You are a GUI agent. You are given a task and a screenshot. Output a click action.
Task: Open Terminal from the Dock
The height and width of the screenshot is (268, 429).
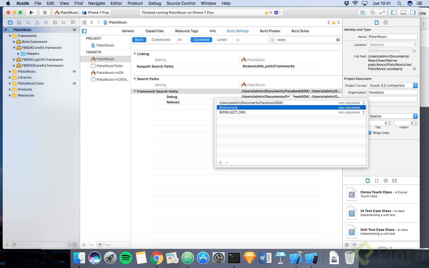234,258
